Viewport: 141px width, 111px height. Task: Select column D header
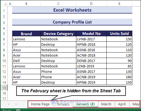91,4
